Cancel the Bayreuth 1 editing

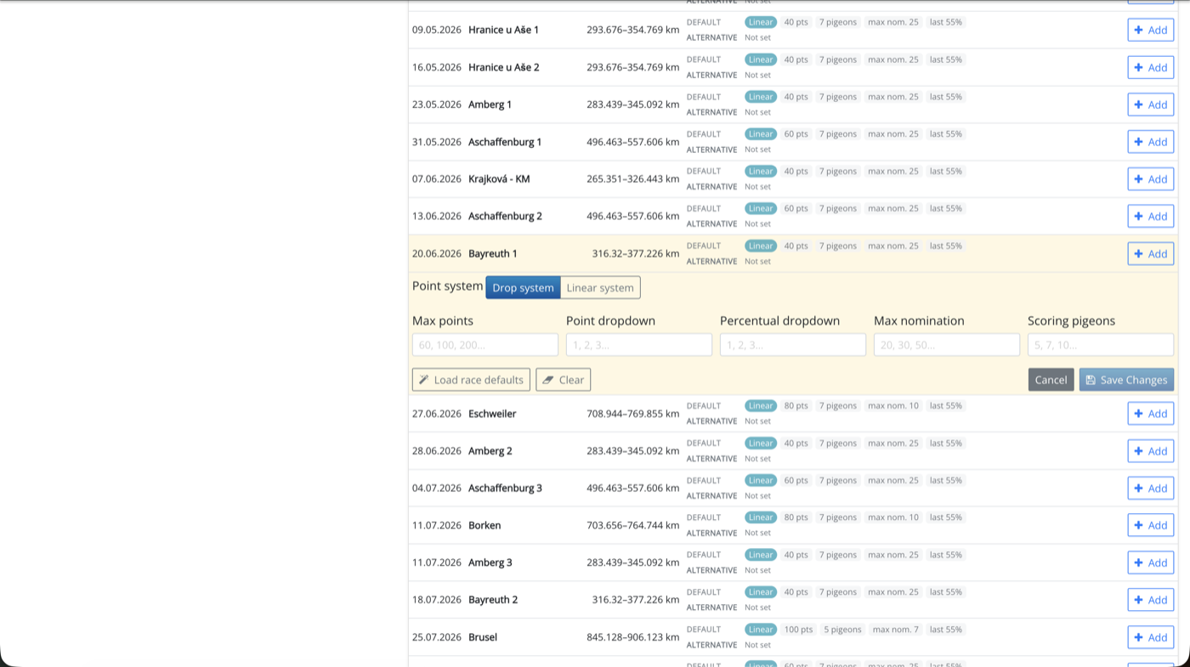tap(1051, 380)
